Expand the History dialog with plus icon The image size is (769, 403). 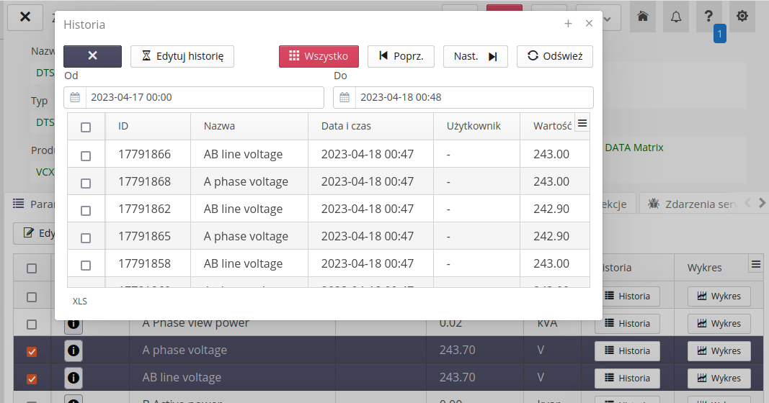[568, 24]
